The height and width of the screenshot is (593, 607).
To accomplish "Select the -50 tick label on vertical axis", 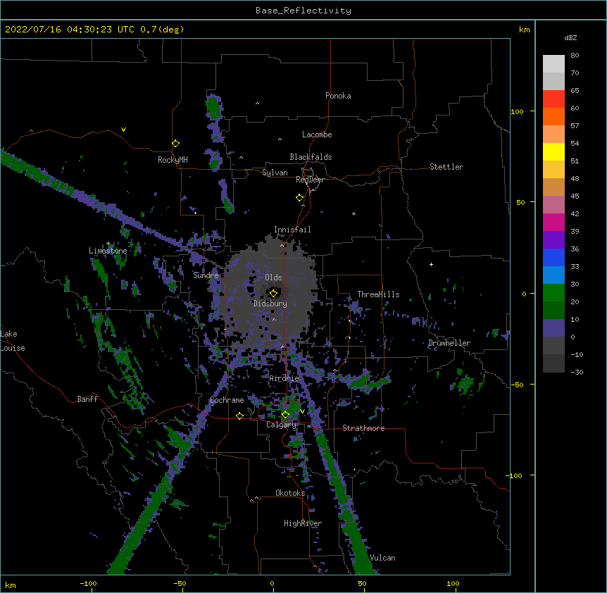I will [x=517, y=385].
